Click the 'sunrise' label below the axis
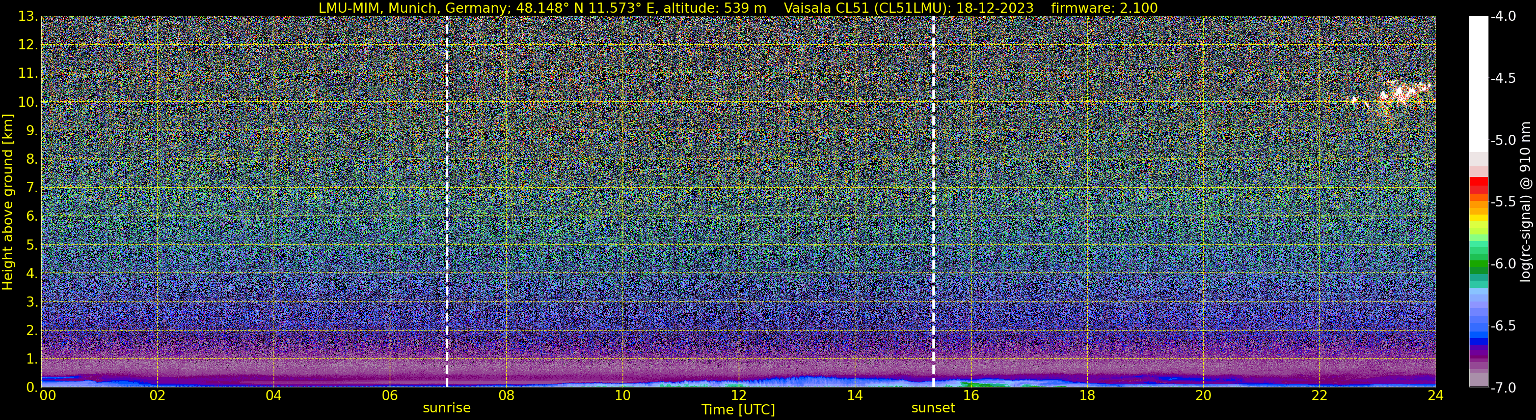The width and height of the screenshot is (1536, 420). click(x=447, y=408)
